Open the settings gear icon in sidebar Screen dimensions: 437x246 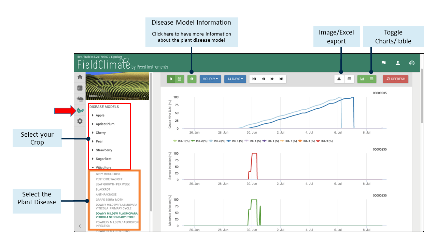(80, 121)
